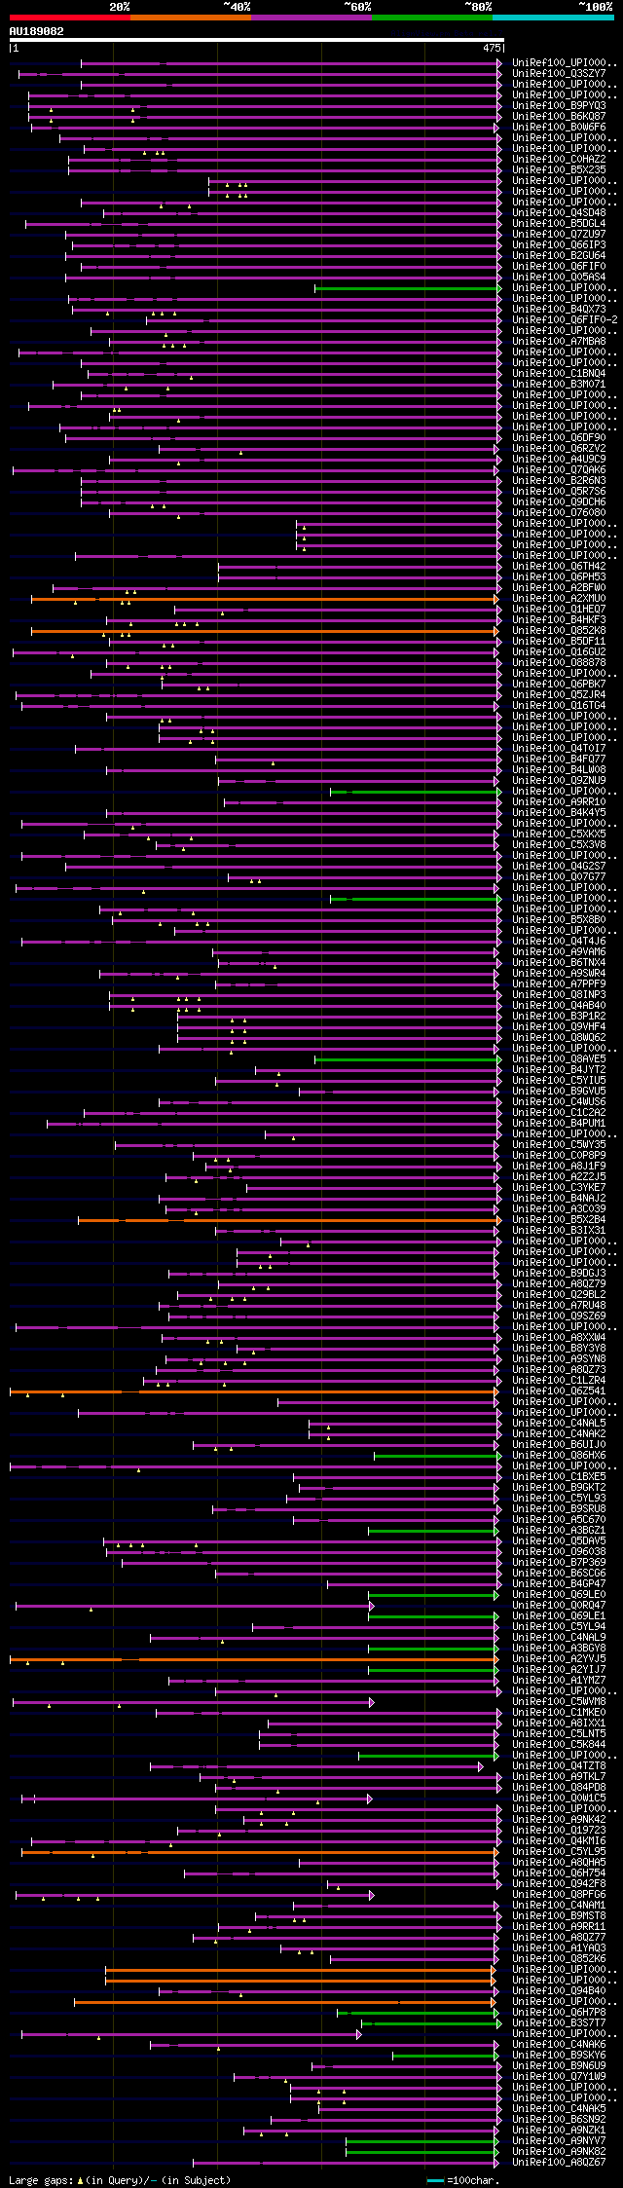
Task: Select hit label UniRef100_O76080
Action: tap(559, 512)
